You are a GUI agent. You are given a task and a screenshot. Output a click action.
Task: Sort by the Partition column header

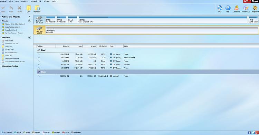[46, 46]
